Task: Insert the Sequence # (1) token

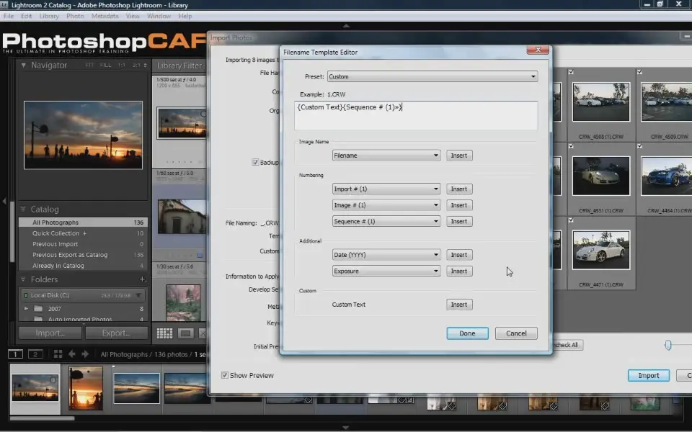Action: click(x=459, y=221)
